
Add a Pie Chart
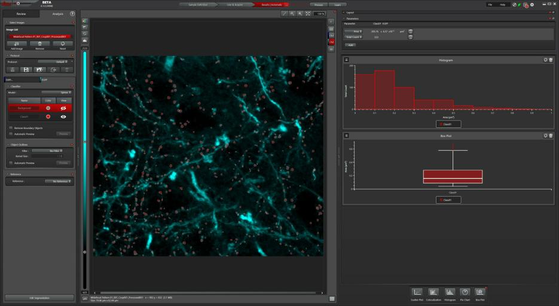[465, 292]
